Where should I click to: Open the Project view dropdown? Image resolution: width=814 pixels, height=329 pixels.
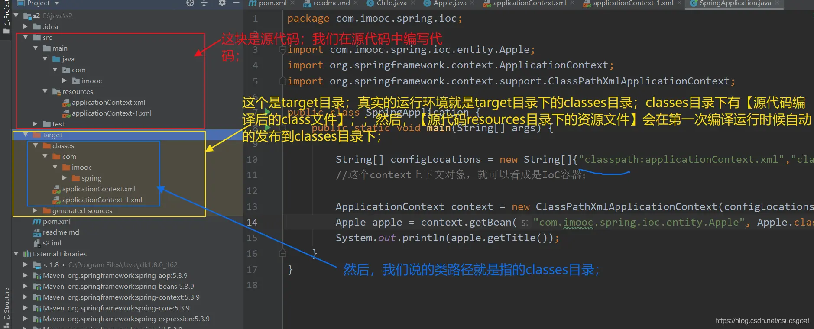click(x=57, y=3)
